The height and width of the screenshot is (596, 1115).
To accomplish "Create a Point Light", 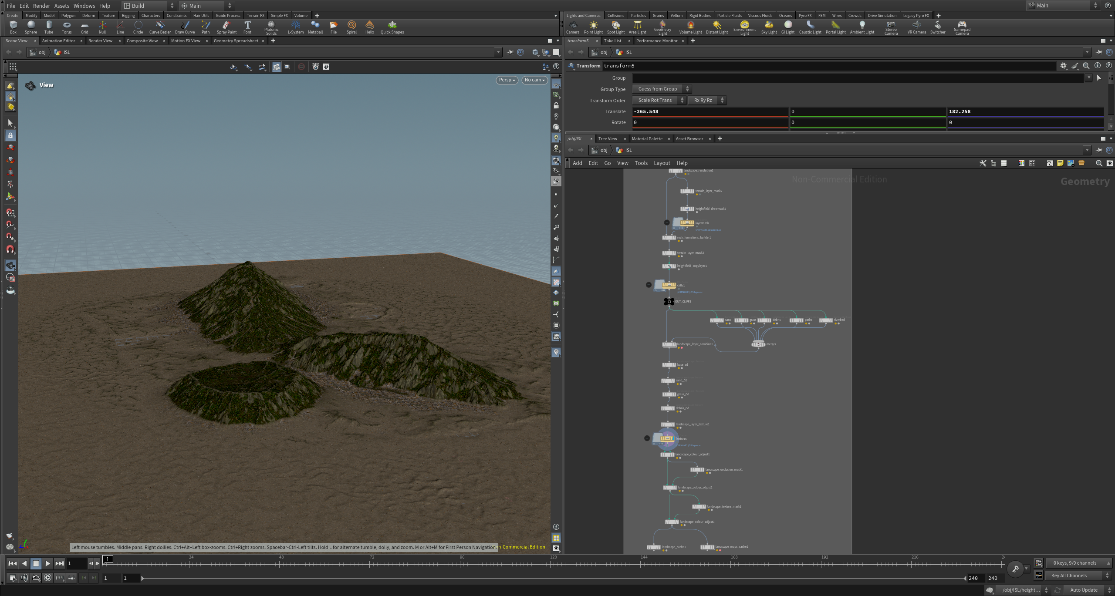I will [x=593, y=27].
